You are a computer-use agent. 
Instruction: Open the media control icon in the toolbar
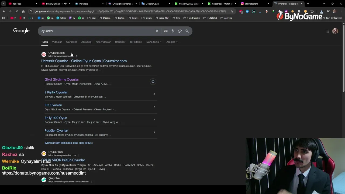328,11
